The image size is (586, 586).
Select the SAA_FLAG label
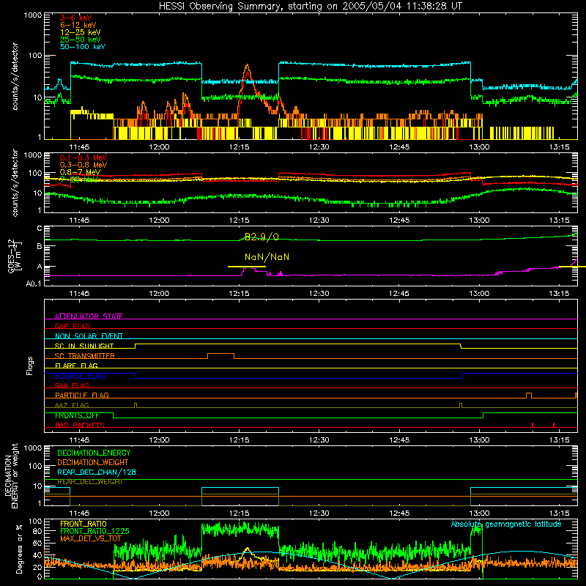click(72, 385)
